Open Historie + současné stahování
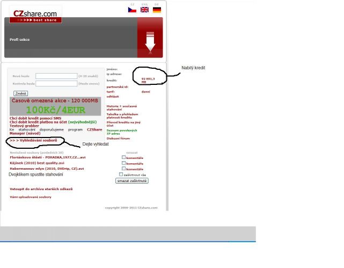Viewport: 344px width, 268px height. tap(122, 108)
